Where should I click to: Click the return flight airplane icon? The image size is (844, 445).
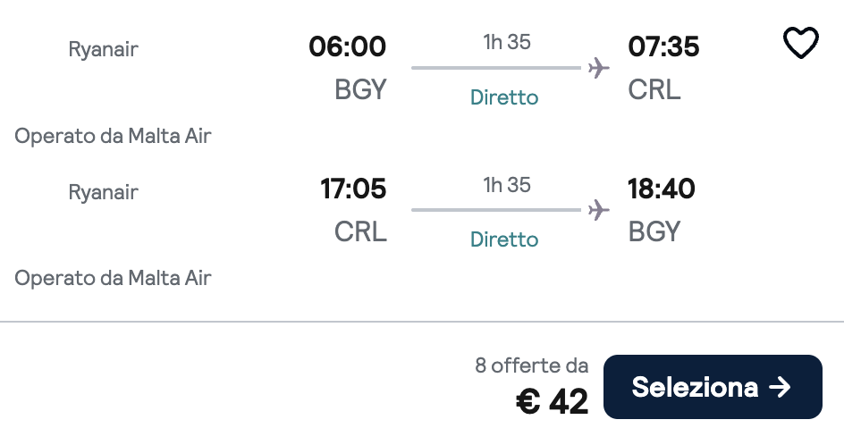click(x=599, y=210)
